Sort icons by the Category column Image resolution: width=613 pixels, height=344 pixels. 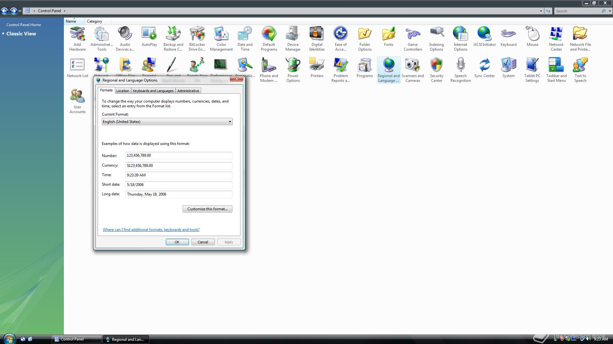pos(98,21)
